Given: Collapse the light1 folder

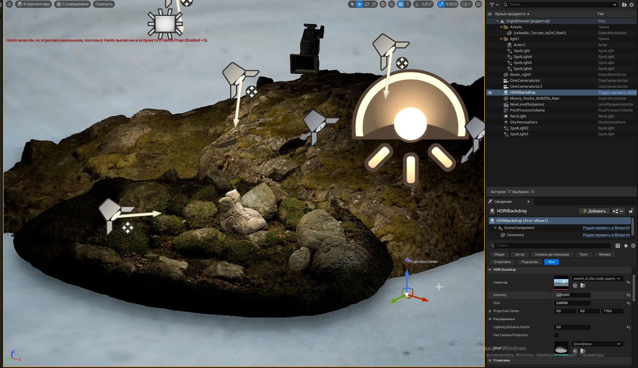Looking at the screenshot, I should coord(501,39).
